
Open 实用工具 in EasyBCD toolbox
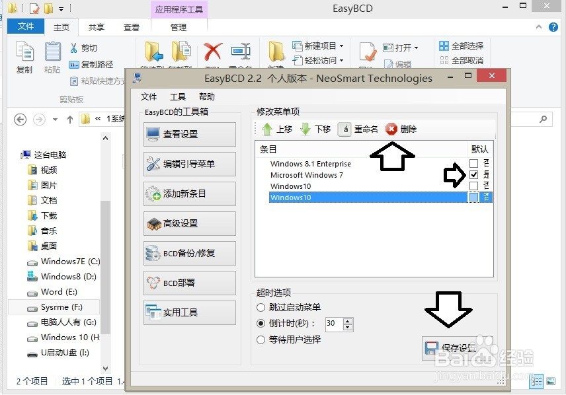[x=190, y=312]
